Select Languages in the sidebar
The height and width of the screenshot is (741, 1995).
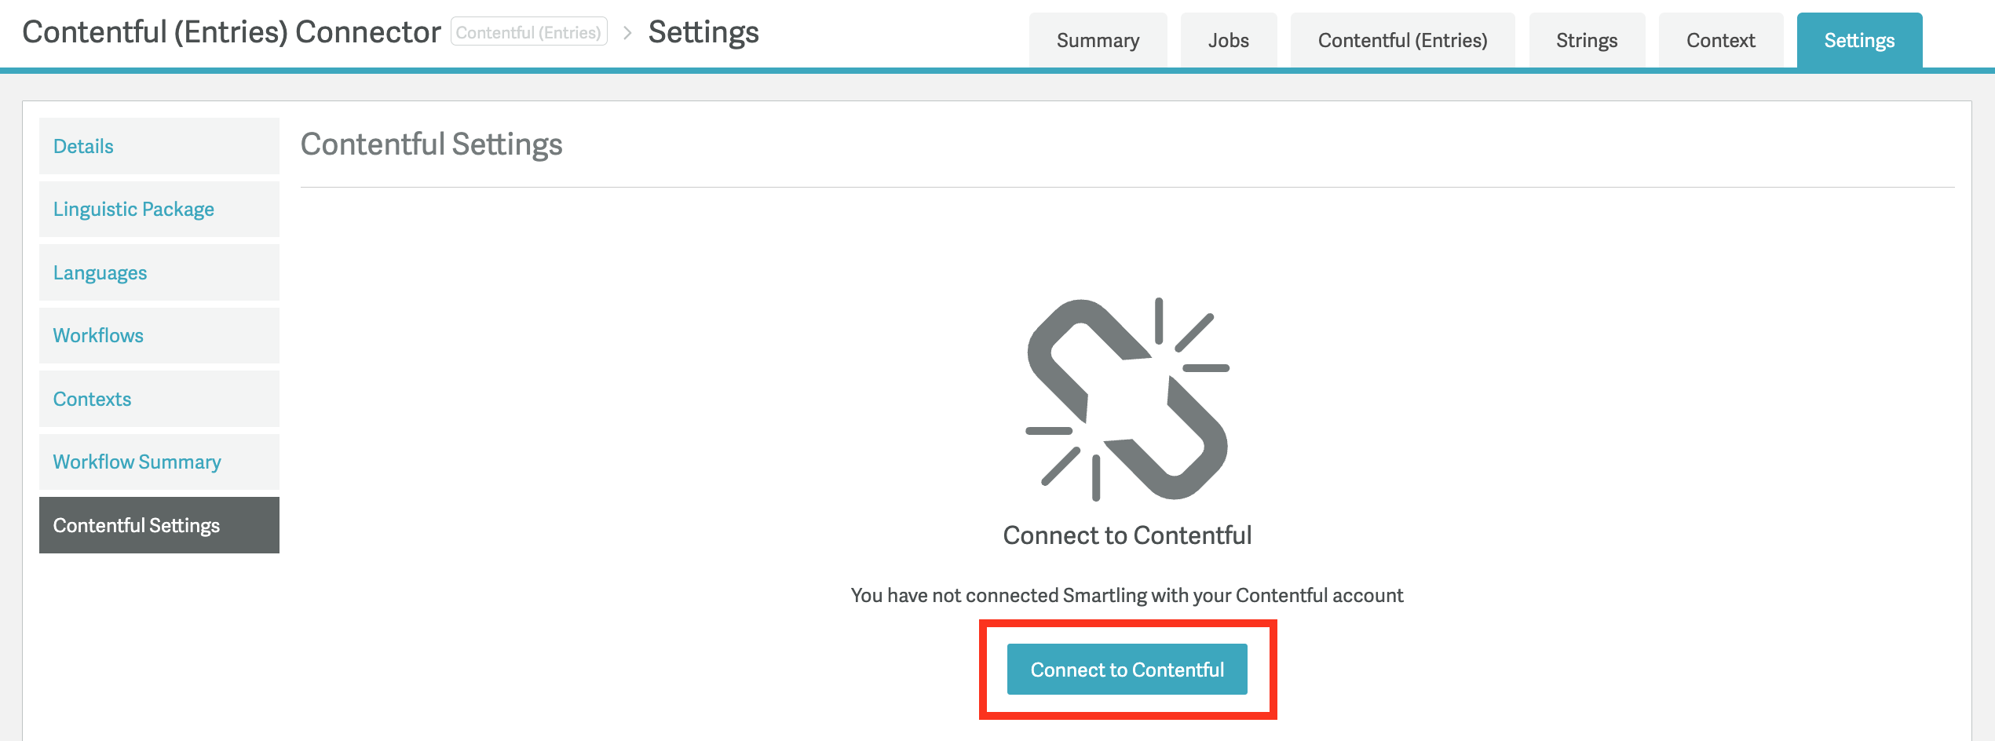(99, 272)
